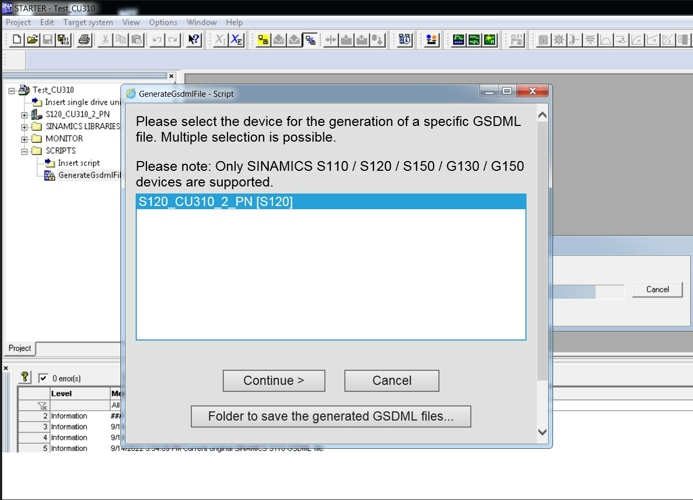Image resolution: width=693 pixels, height=500 pixels.
Task: Click the Accessible nodes toolbar icon
Action: click(405, 39)
